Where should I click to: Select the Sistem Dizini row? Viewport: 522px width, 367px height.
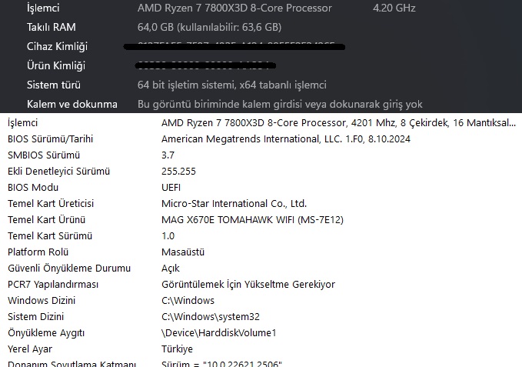point(36,317)
